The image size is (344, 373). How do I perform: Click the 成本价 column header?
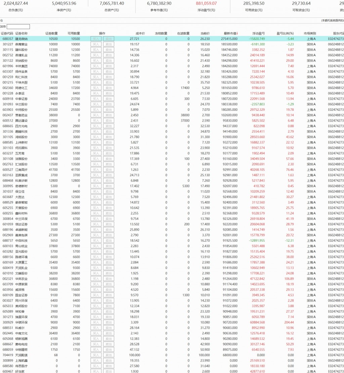140,33
